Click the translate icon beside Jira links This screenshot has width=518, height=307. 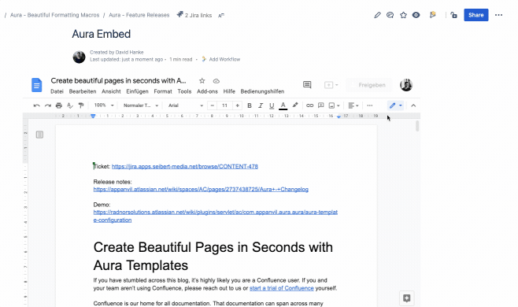point(221,15)
